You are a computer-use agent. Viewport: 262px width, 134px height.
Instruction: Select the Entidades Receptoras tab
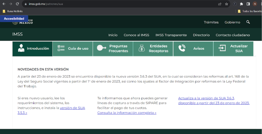[153, 49]
